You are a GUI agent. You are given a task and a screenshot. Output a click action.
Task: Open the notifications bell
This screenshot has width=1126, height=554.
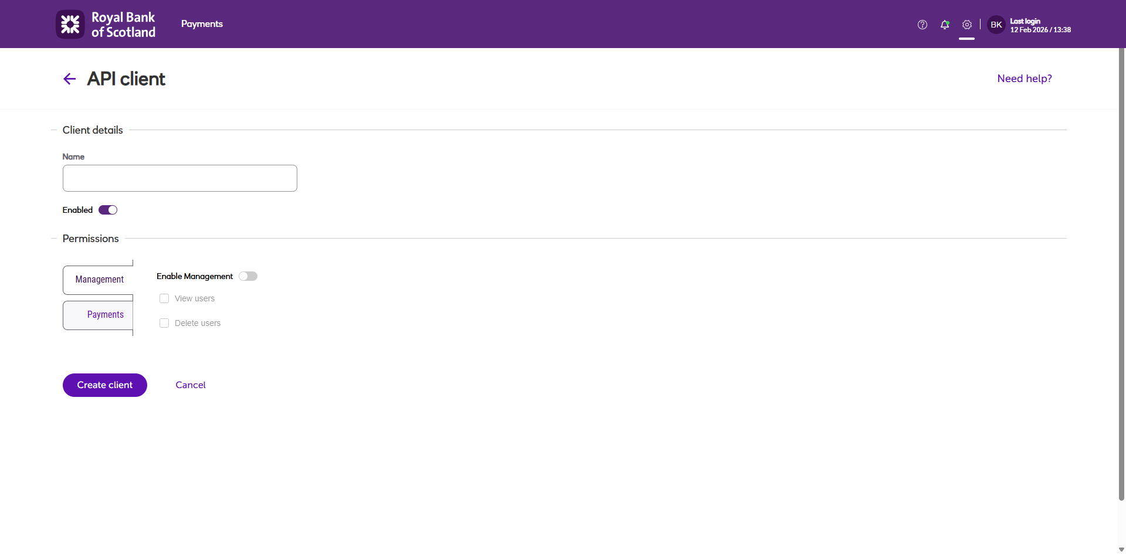point(945,25)
